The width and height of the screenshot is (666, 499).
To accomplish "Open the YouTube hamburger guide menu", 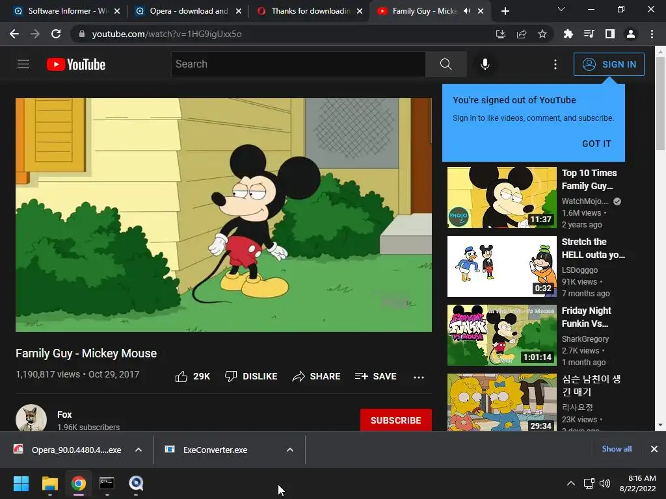I will [x=23, y=64].
